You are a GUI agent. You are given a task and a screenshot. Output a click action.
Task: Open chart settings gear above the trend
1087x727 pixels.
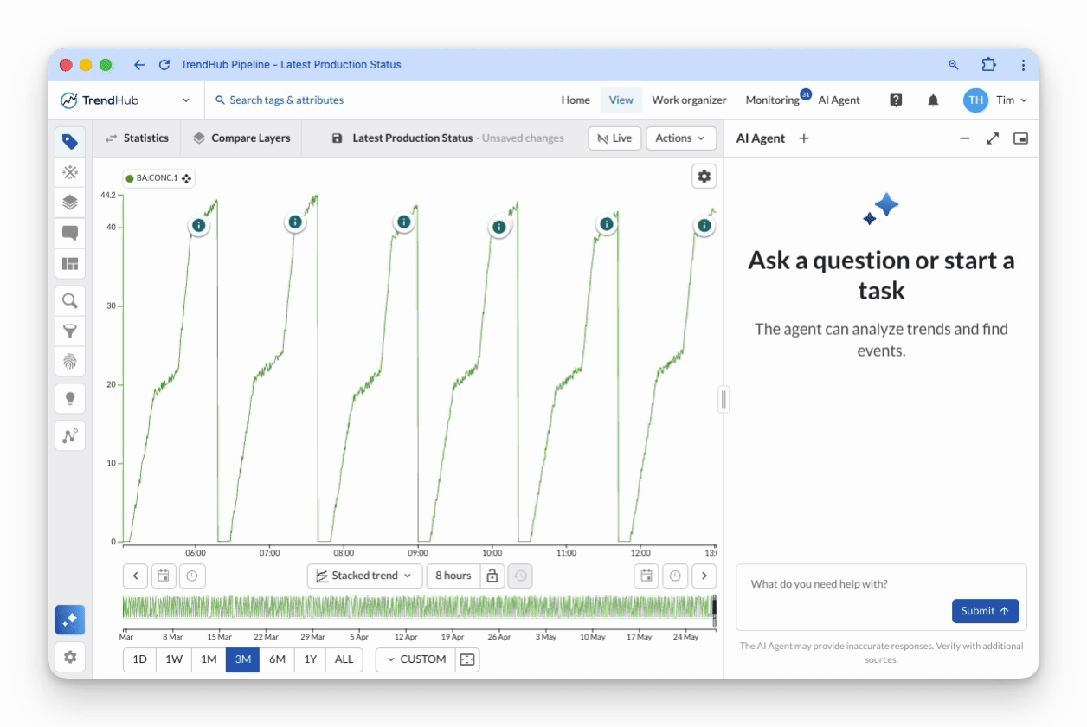coord(704,177)
